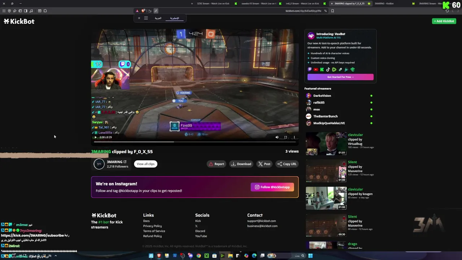Click business@kickbot.com email

tap(262, 226)
